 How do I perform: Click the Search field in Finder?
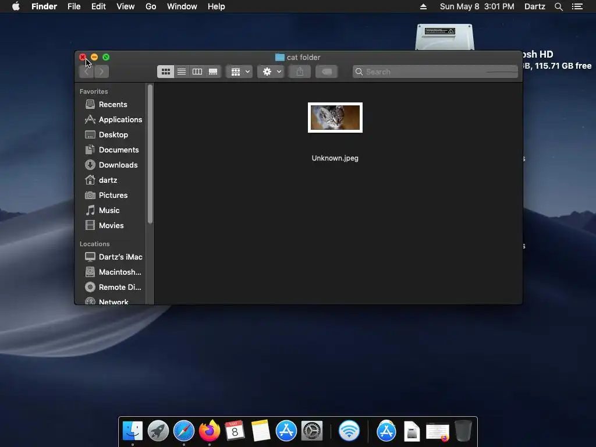[435, 72]
